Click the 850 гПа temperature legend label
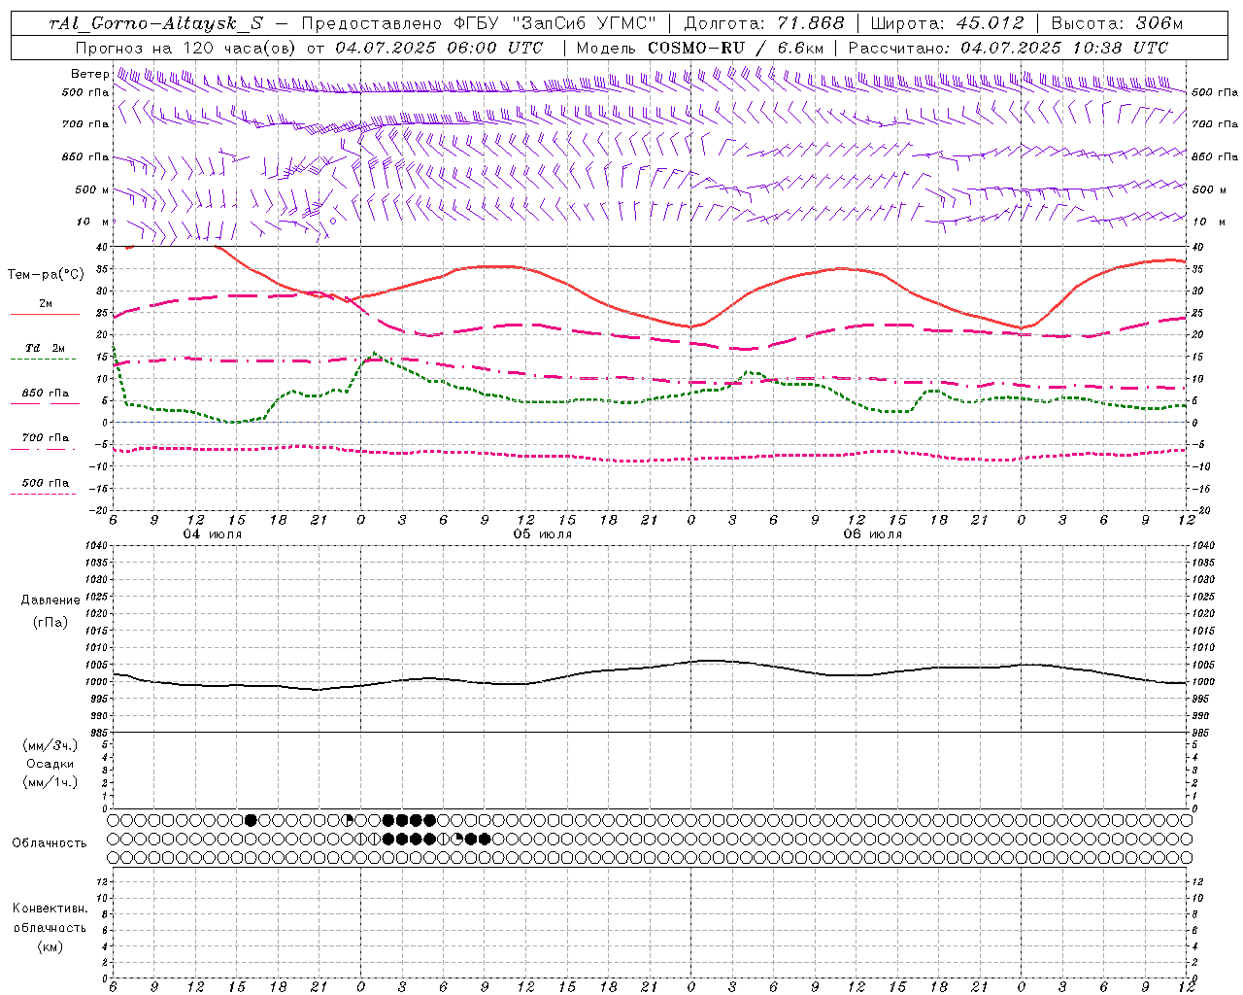 point(46,394)
